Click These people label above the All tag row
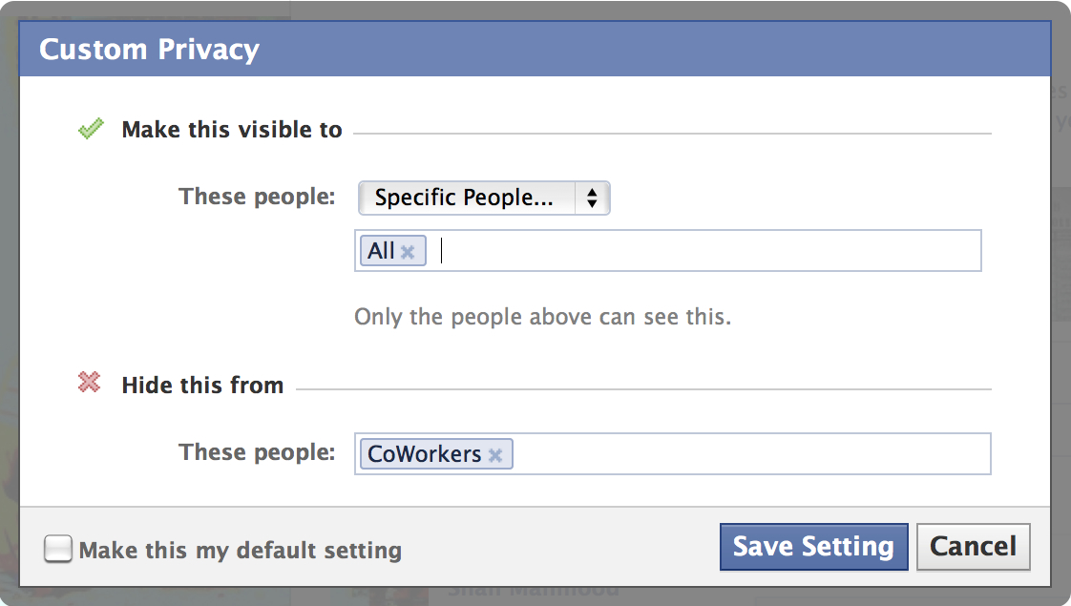Viewport: 1071px width, 606px height. point(257,198)
